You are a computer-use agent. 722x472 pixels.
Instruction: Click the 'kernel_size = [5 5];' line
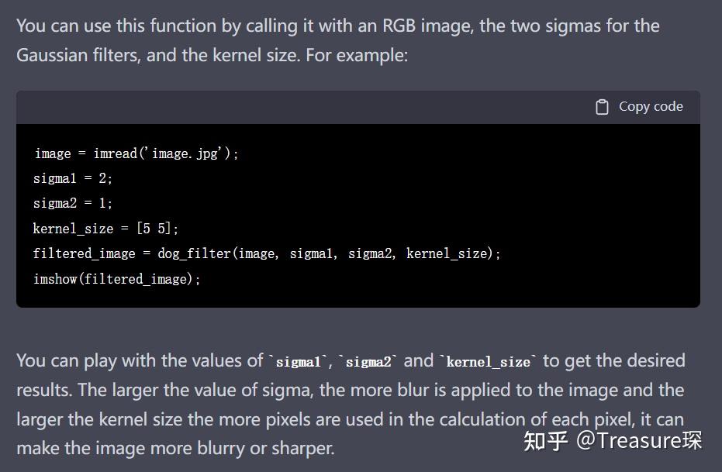[x=105, y=228]
